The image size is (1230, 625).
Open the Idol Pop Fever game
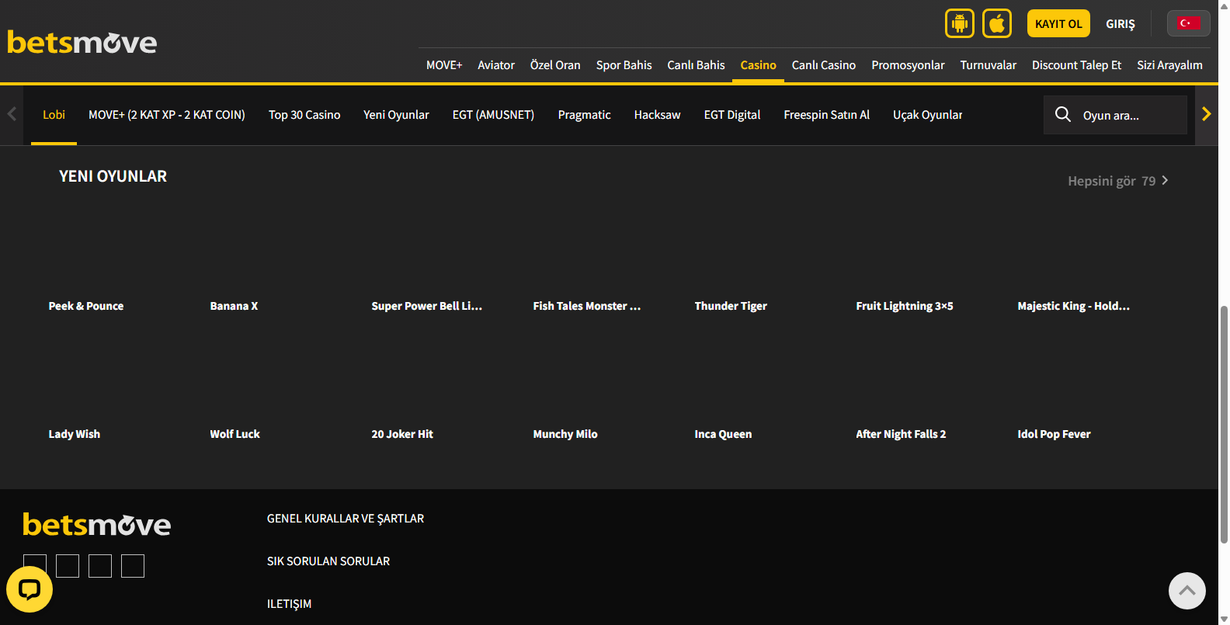point(1055,434)
